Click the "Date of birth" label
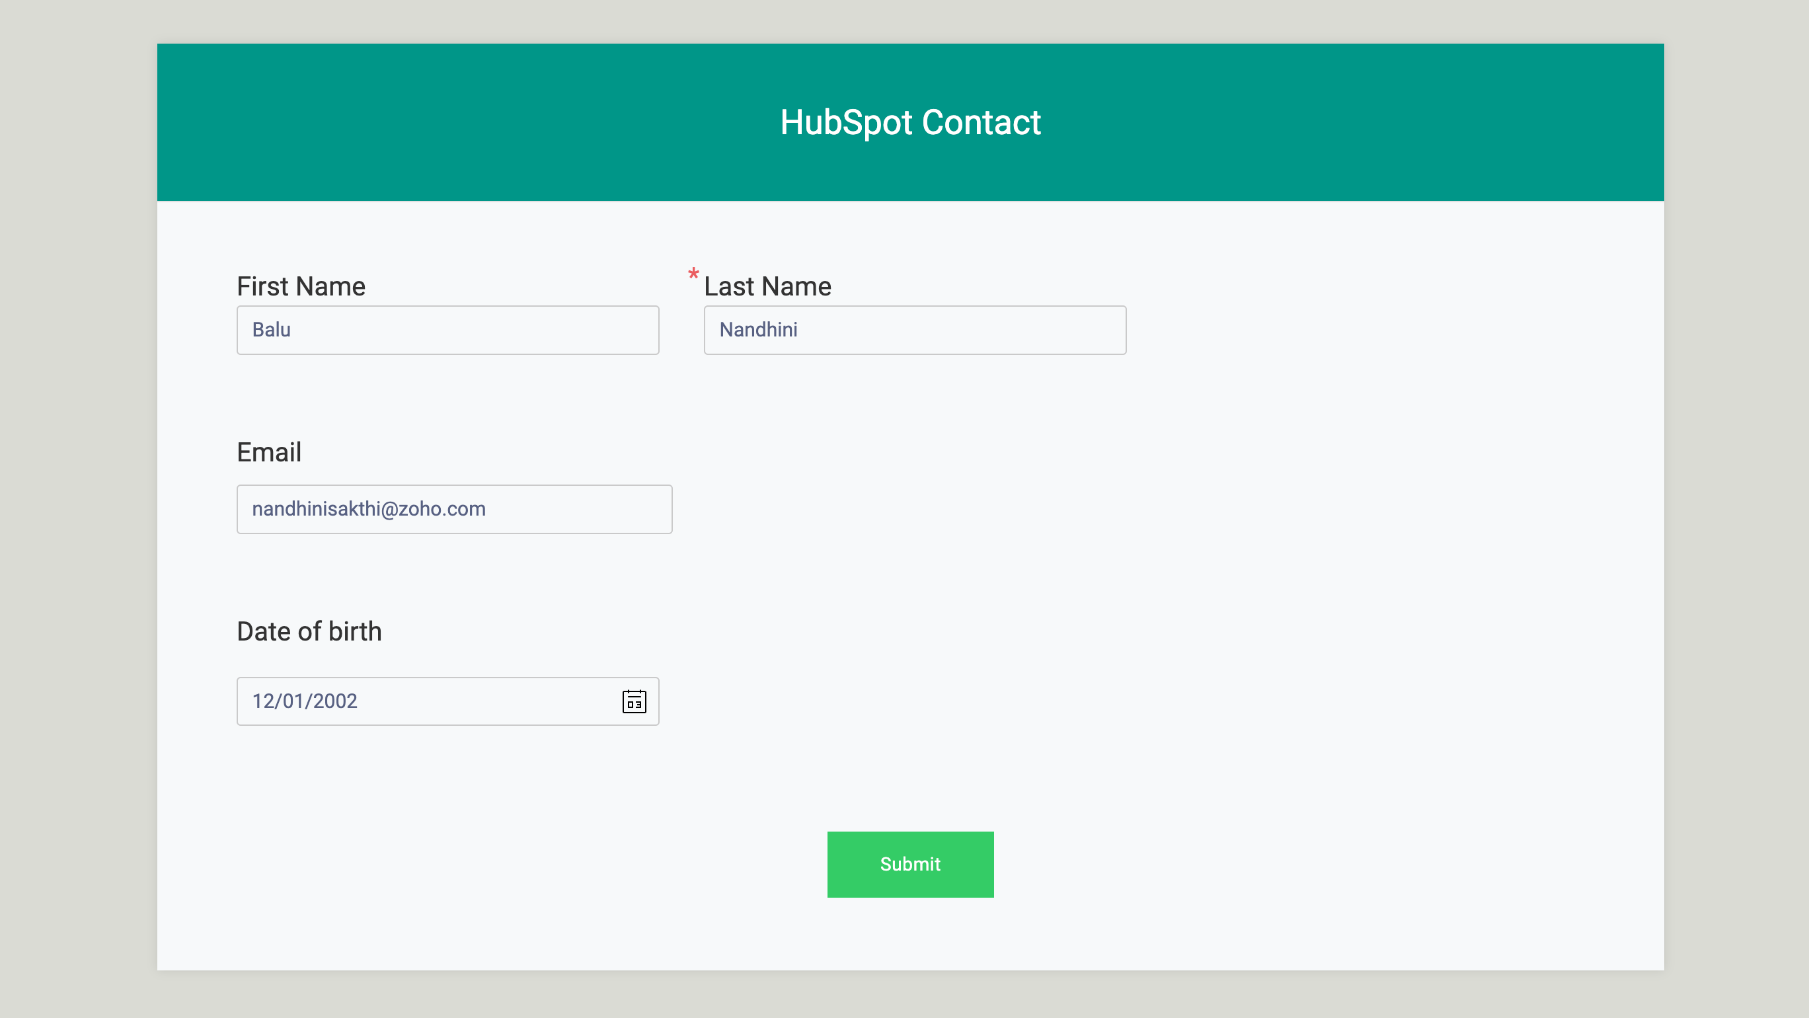Screen dimensions: 1809x1018 coord(309,631)
